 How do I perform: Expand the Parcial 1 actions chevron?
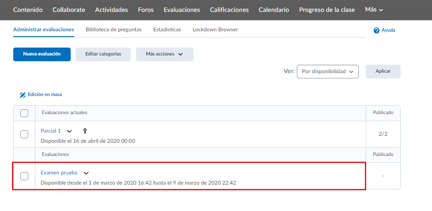tap(69, 131)
